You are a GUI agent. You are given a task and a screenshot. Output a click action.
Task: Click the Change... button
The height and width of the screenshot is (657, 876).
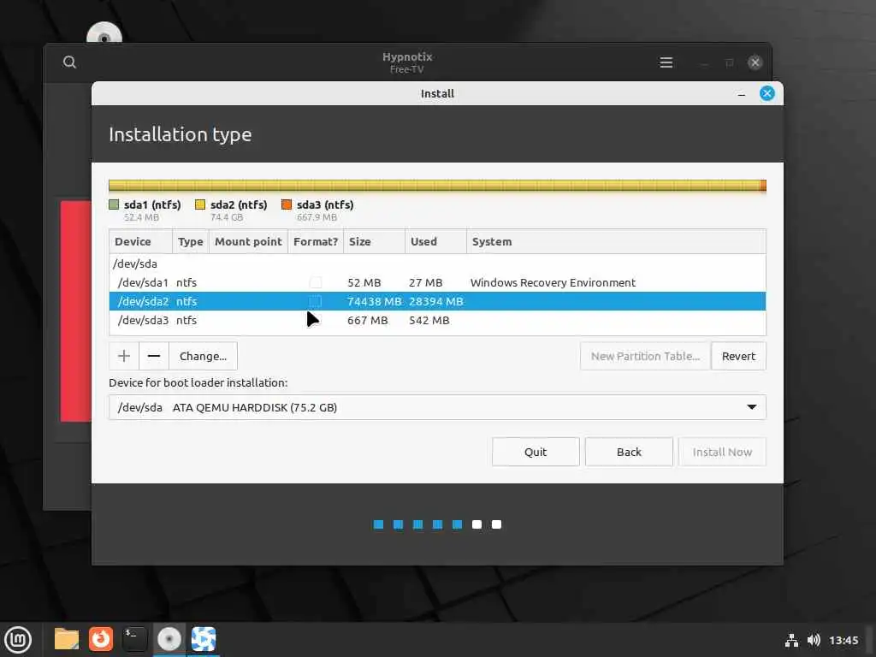[x=203, y=356]
